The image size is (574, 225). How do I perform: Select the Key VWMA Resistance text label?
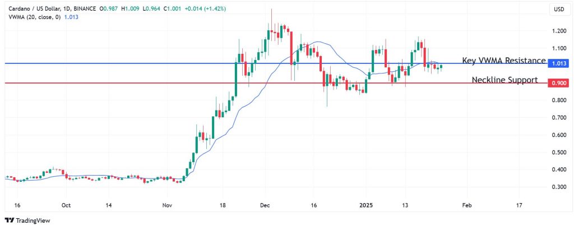[504, 61]
